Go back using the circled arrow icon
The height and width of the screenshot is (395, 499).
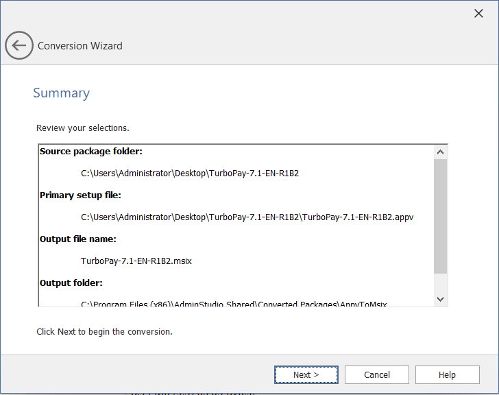pyautogui.click(x=19, y=46)
